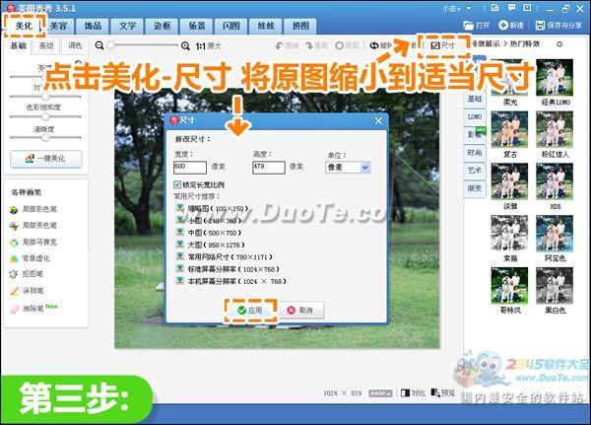The image size is (591, 425).
Task: Select the 基础 adjustment sub-tab
Action: click(x=19, y=45)
